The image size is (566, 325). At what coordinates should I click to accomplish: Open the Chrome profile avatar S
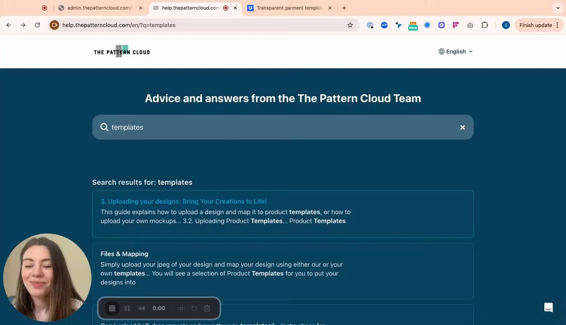[x=506, y=25]
